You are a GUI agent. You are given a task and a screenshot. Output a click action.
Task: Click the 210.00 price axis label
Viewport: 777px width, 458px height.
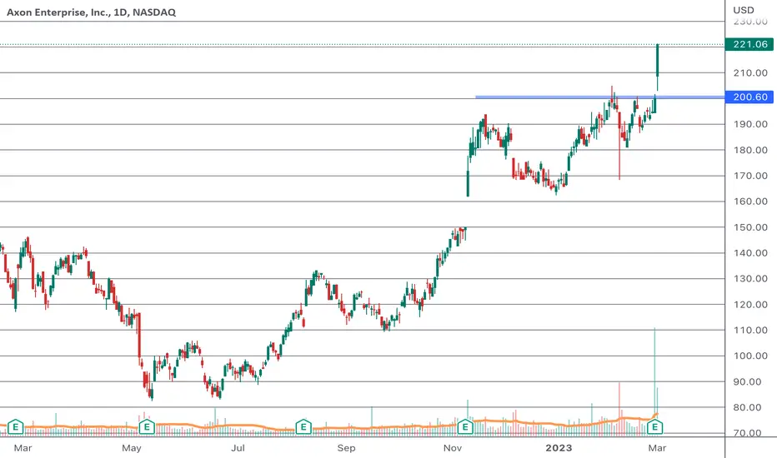click(750, 72)
